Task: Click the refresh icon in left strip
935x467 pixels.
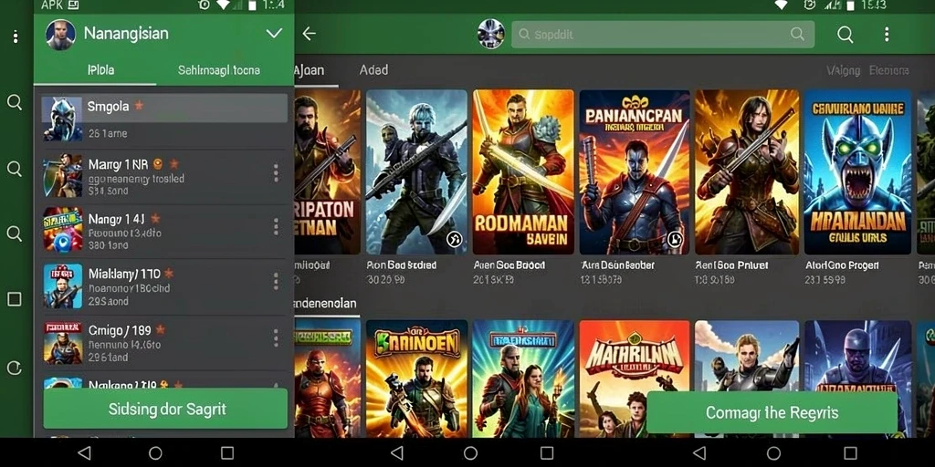Action: [15, 368]
